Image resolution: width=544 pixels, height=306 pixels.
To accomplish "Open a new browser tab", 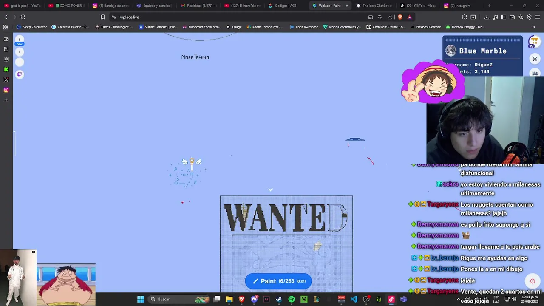I will point(489,6).
